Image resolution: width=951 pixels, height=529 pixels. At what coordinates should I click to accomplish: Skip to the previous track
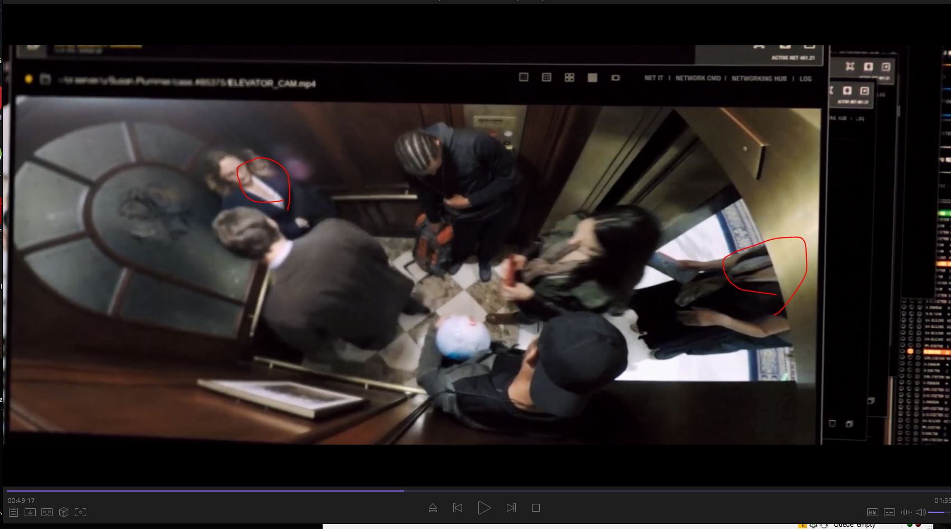458,508
